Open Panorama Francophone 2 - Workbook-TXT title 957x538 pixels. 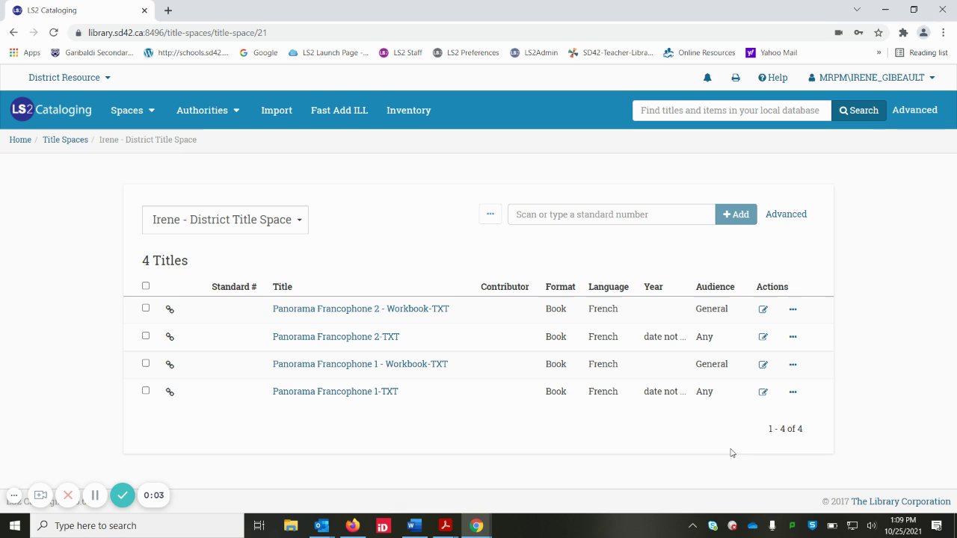pyautogui.click(x=360, y=309)
